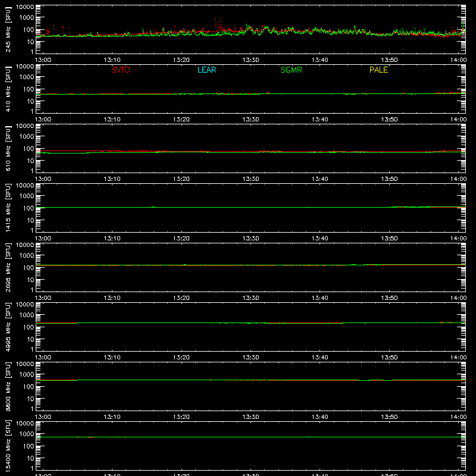This screenshot has height=476, width=476.
Task: Select the 410 MHz [SFU] axis title
Action: [8, 89]
